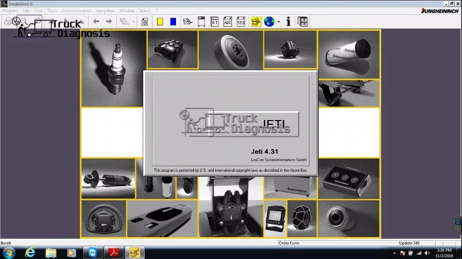
Task: Click the small display unit thumbnail
Action: [275, 218]
